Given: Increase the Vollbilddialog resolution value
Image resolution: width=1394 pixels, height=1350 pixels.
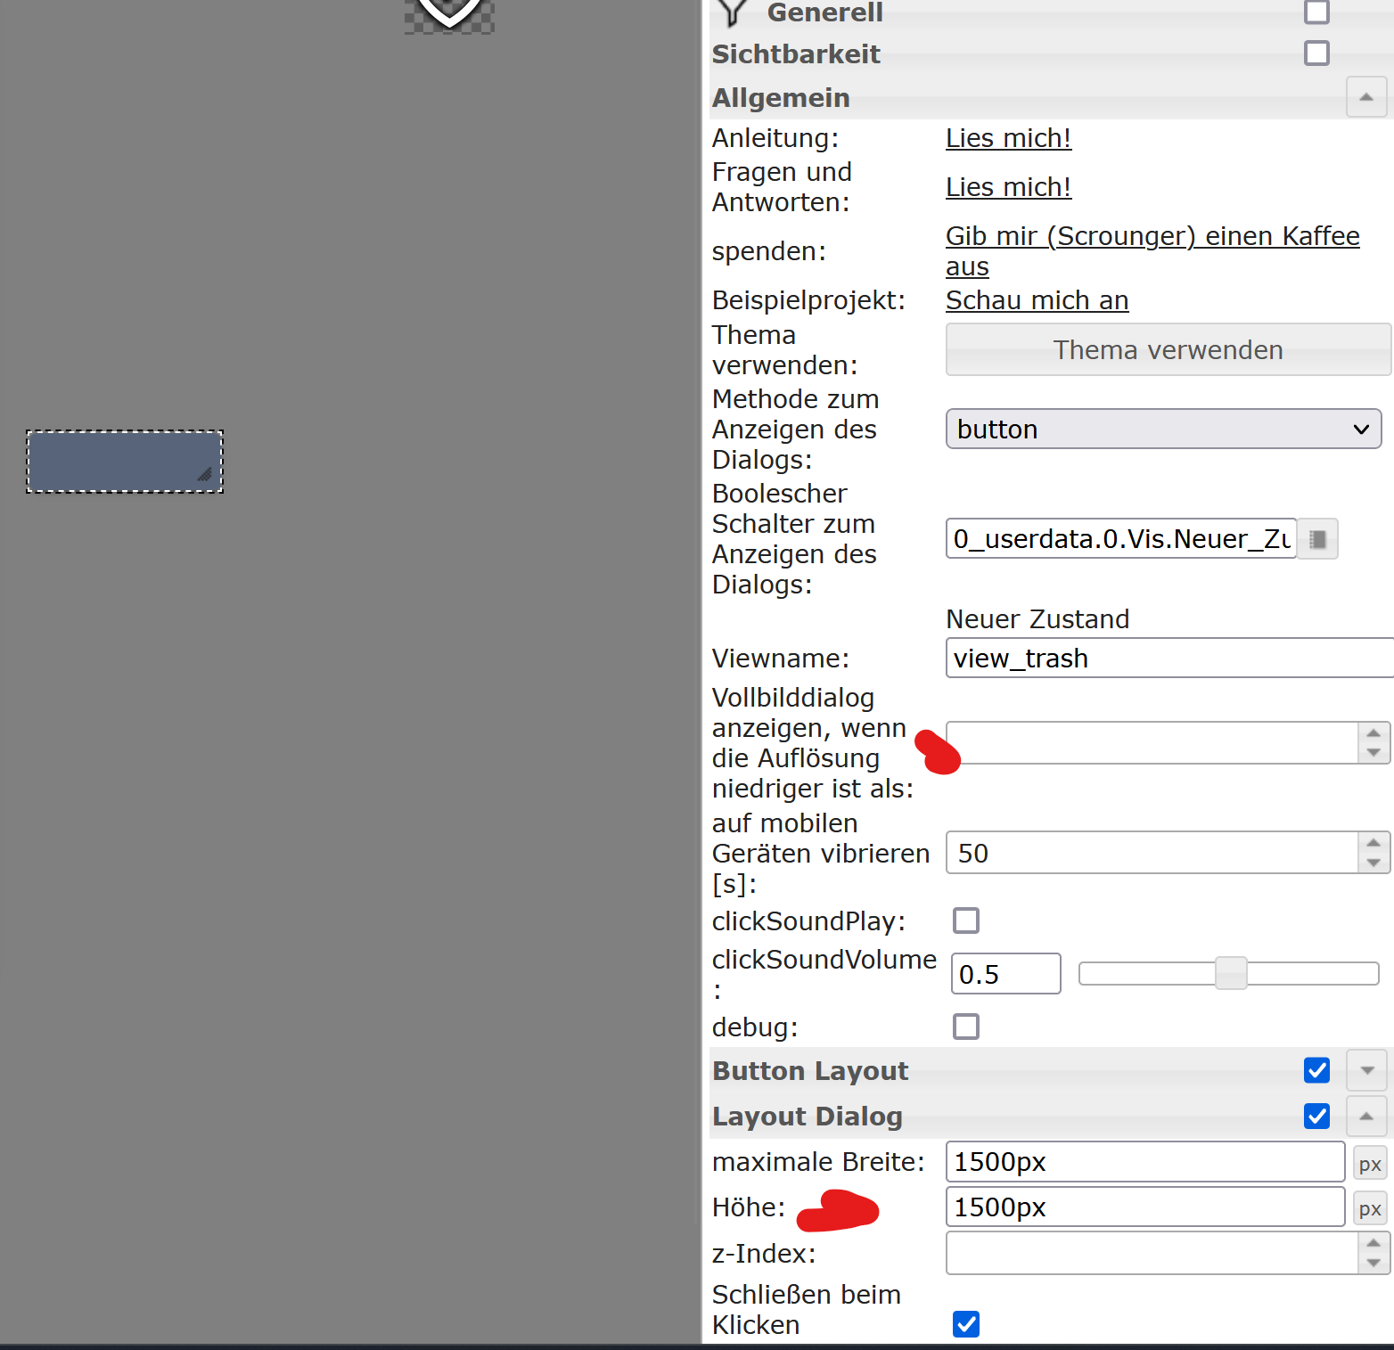Looking at the screenshot, I should click(1373, 732).
